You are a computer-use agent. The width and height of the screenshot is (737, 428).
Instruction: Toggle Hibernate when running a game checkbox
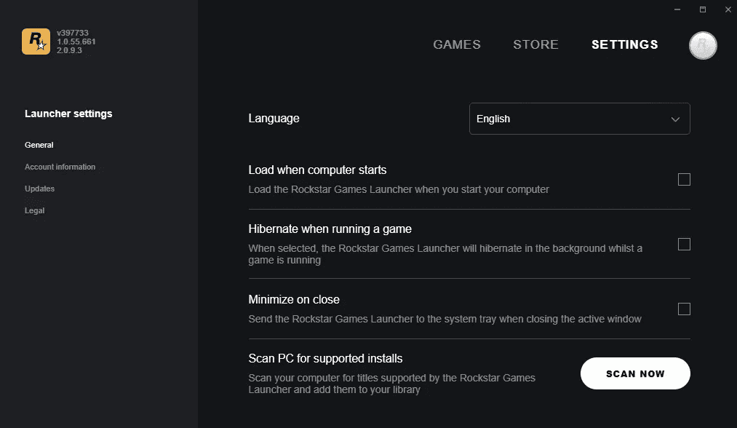coord(684,244)
